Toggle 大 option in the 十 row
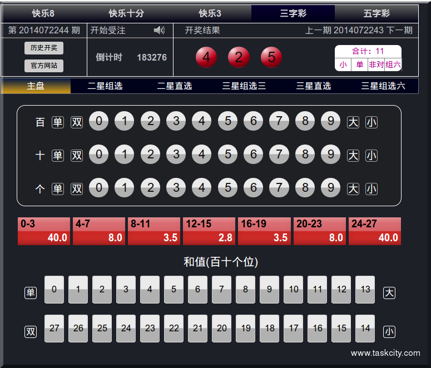The height and width of the screenshot is (368, 431). 353,156
